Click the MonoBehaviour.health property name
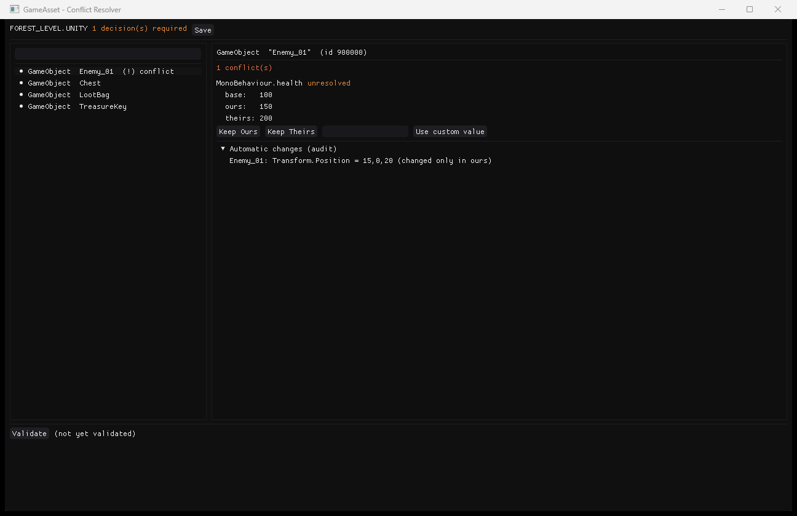Image resolution: width=797 pixels, height=516 pixels. pyautogui.click(x=260, y=83)
